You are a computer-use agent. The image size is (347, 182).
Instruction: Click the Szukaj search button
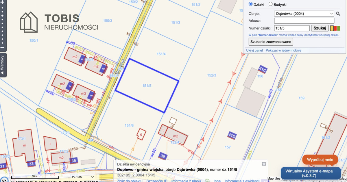coord(320,28)
